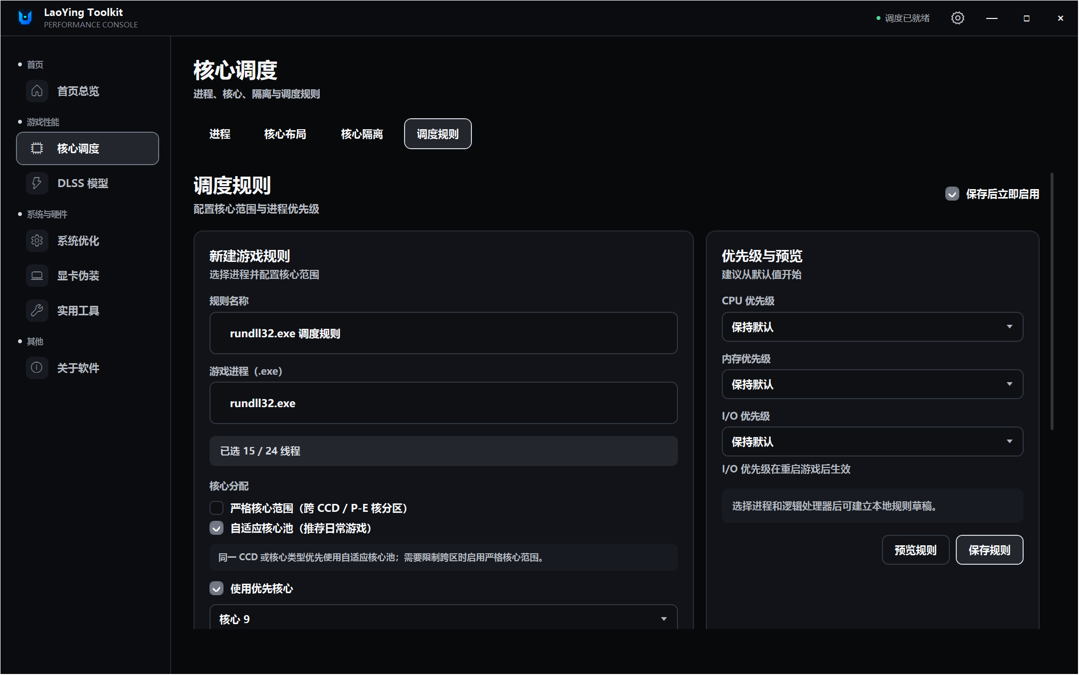The height and width of the screenshot is (675, 1079).
Task: Select the 调度规则 tab
Action: (437, 134)
